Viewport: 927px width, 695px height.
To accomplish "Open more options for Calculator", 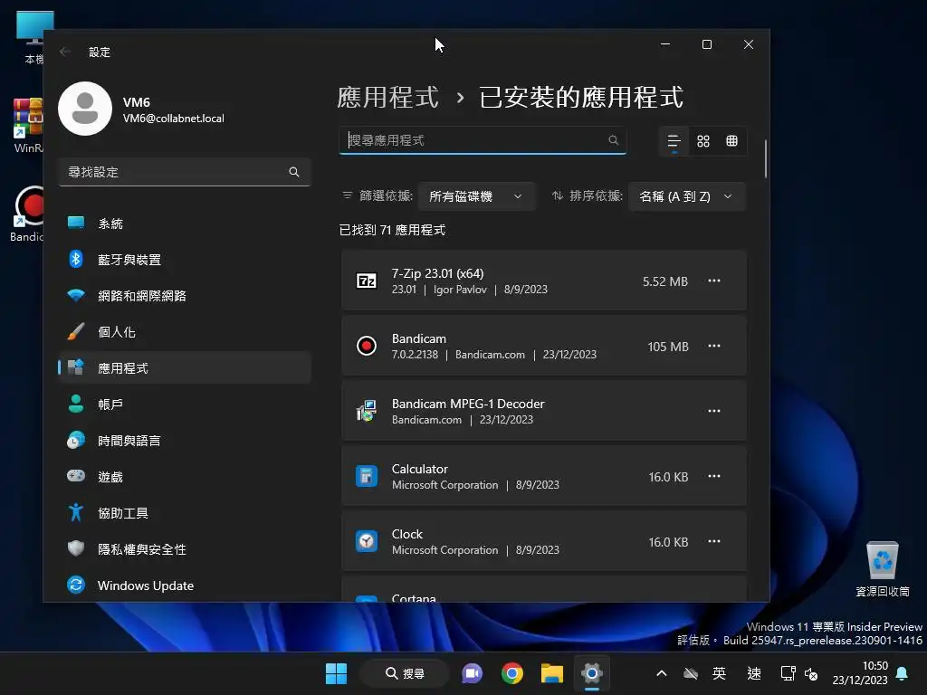I will click(714, 476).
